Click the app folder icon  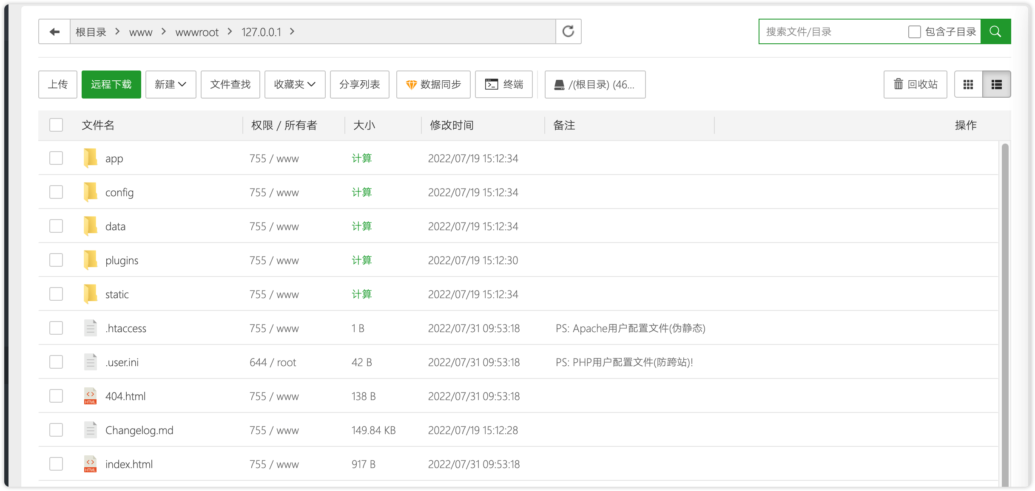coord(91,158)
